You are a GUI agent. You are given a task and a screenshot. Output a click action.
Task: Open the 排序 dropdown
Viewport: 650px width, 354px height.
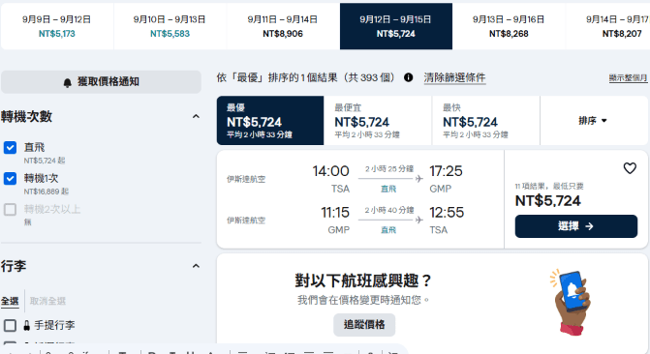593,121
